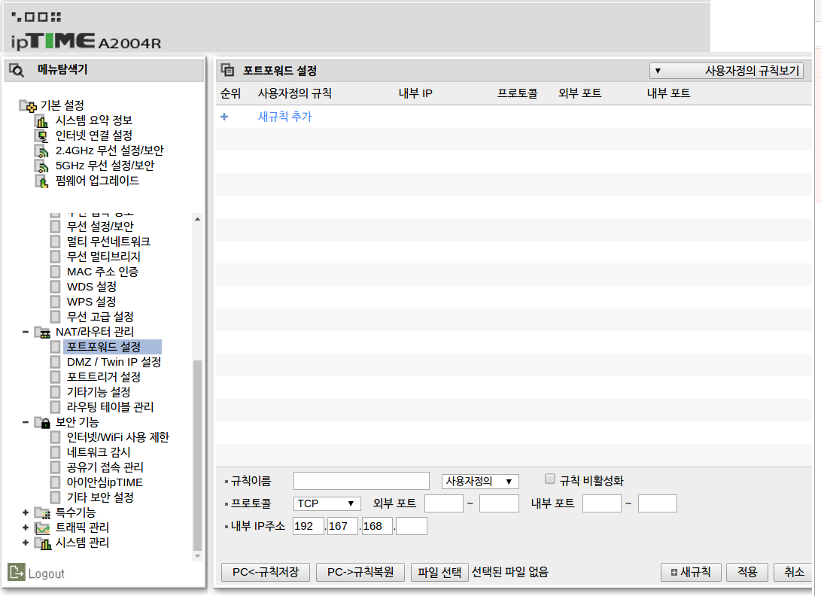Click the blue plus icon for 새규칙 추가
The width and height of the screenshot is (821, 596).
tap(224, 117)
